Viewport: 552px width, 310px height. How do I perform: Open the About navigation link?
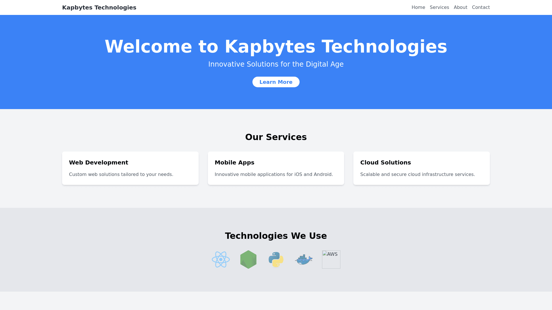click(460, 7)
